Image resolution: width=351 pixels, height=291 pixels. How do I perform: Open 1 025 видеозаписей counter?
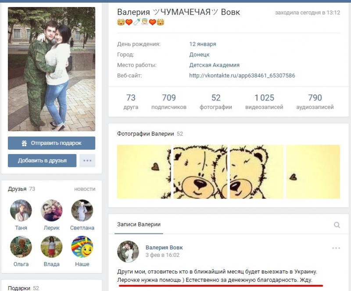264,101
